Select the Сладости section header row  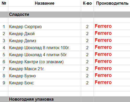(65, 15)
